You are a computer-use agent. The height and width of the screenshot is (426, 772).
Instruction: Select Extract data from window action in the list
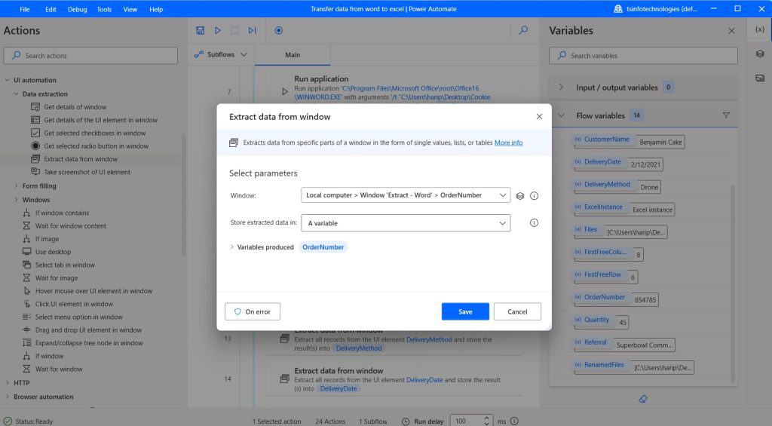click(80, 159)
